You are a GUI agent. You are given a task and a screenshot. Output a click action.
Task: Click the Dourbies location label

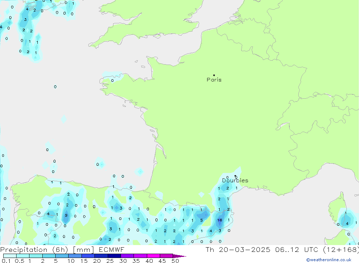[235, 180]
